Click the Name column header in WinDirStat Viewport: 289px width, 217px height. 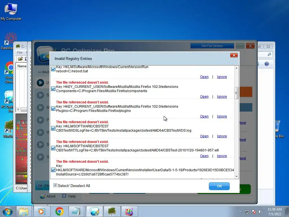click(22, 66)
